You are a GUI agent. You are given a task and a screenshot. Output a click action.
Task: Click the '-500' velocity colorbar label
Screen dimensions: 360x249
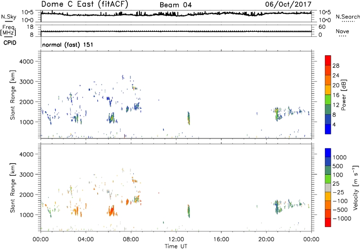point(340,210)
